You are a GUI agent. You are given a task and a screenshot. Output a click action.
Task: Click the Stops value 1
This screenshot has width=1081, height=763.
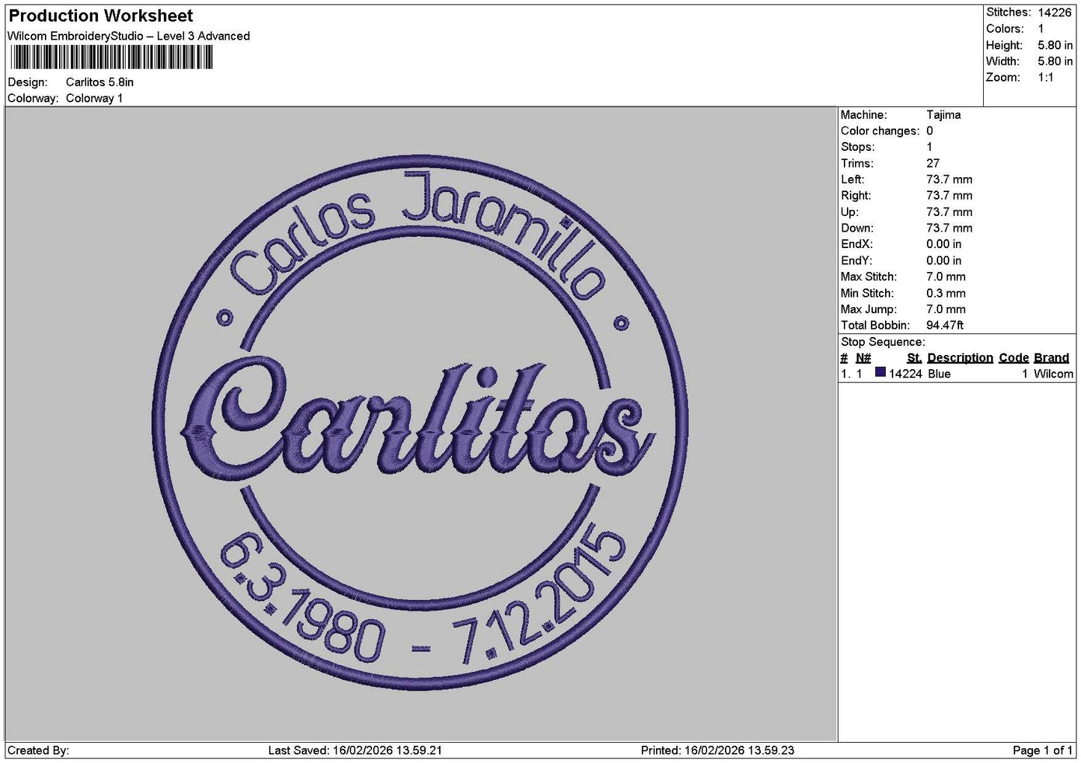click(x=930, y=147)
